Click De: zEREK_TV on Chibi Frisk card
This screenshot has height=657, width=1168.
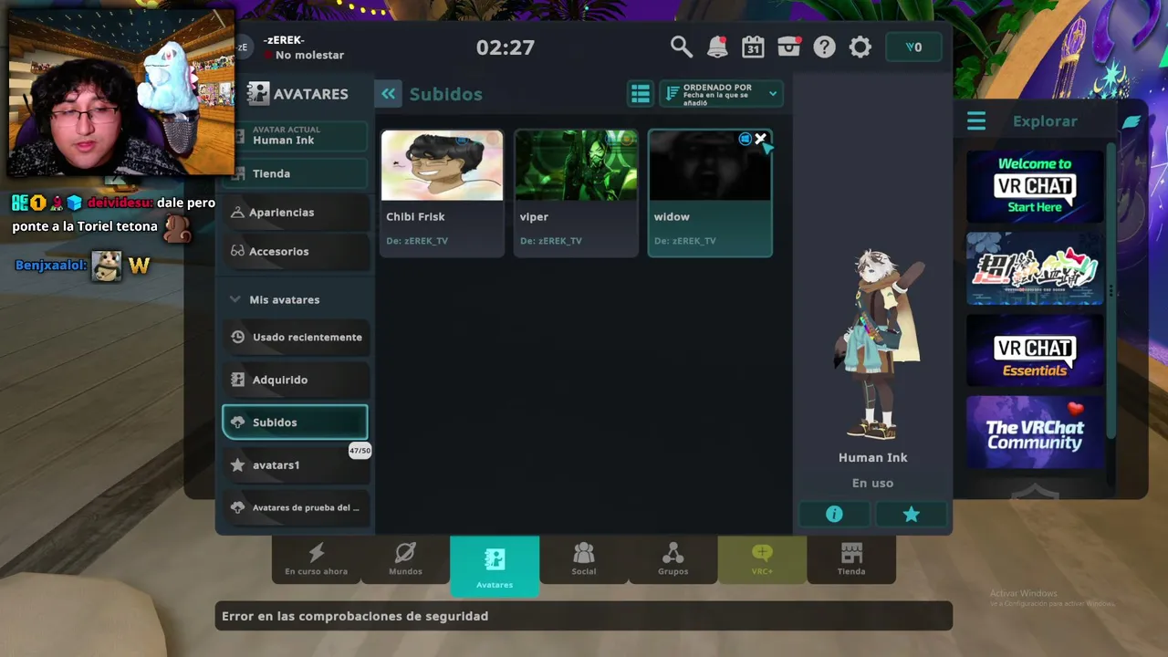[417, 241]
